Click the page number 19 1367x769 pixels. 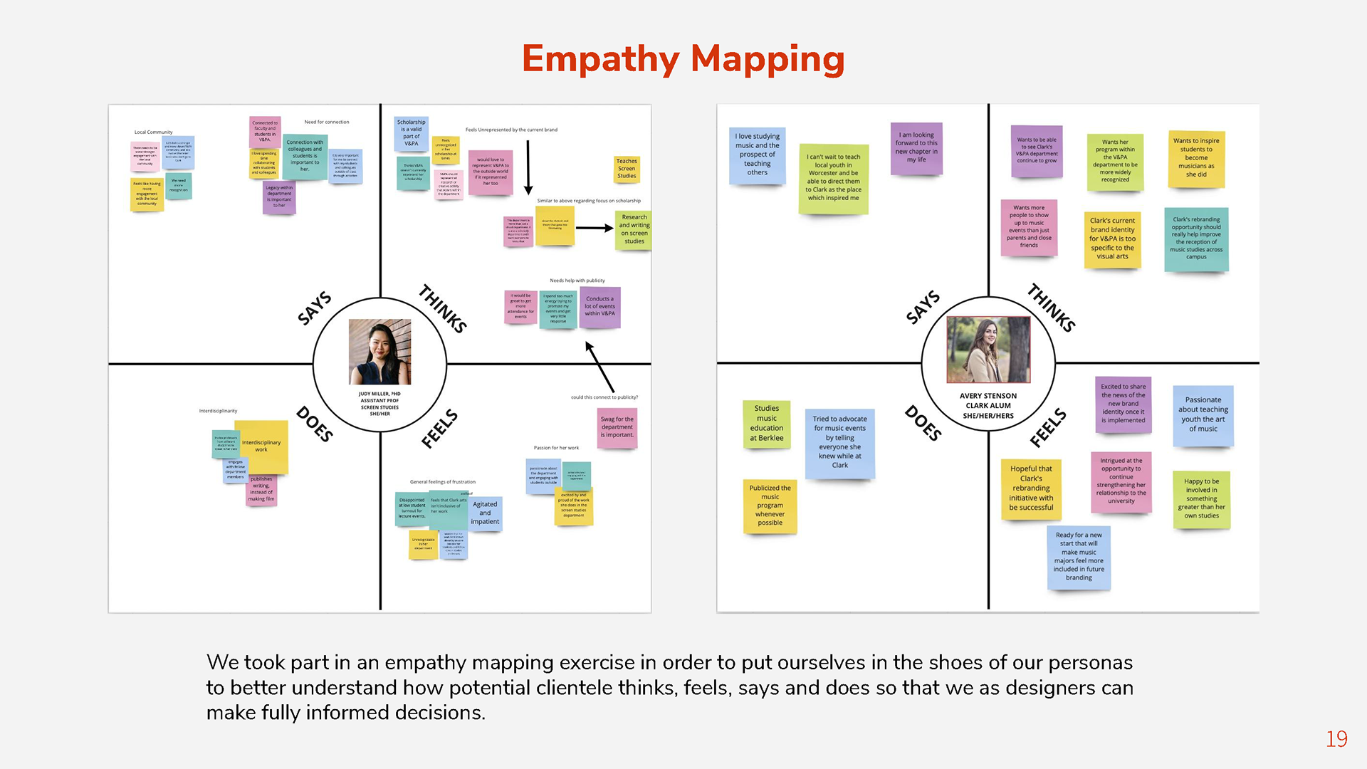pyautogui.click(x=1336, y=739)
